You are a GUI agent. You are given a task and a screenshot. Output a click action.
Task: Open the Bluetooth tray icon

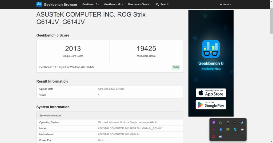click(220, 129)
